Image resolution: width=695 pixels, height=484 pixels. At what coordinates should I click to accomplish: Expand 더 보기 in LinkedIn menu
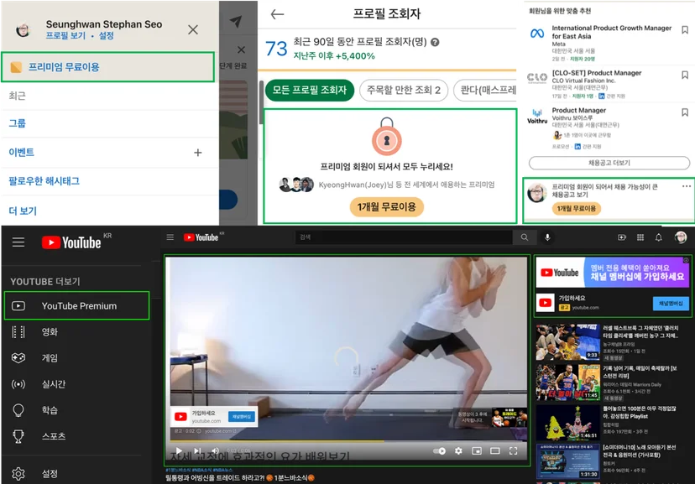point(23,211)
